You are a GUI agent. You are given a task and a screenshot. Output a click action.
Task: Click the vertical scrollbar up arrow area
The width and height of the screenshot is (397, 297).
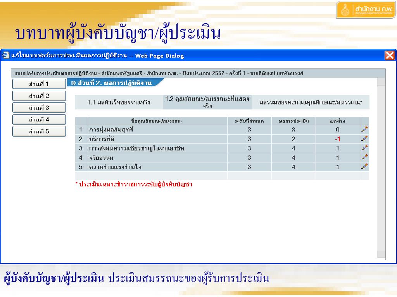[381, 82]
